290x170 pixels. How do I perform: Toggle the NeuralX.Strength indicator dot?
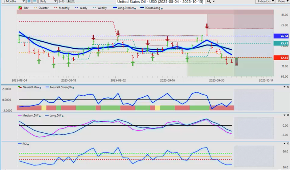[73, 88]
